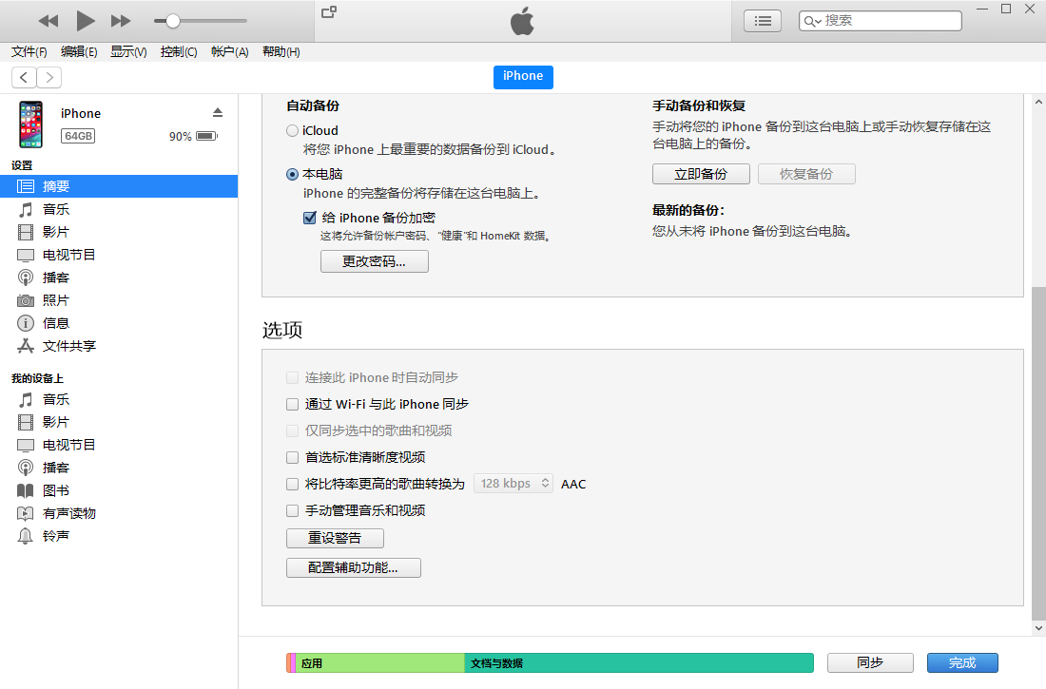1046x689 pixels.
Task: Open the list view icon beside search
Action: [762, 21]
